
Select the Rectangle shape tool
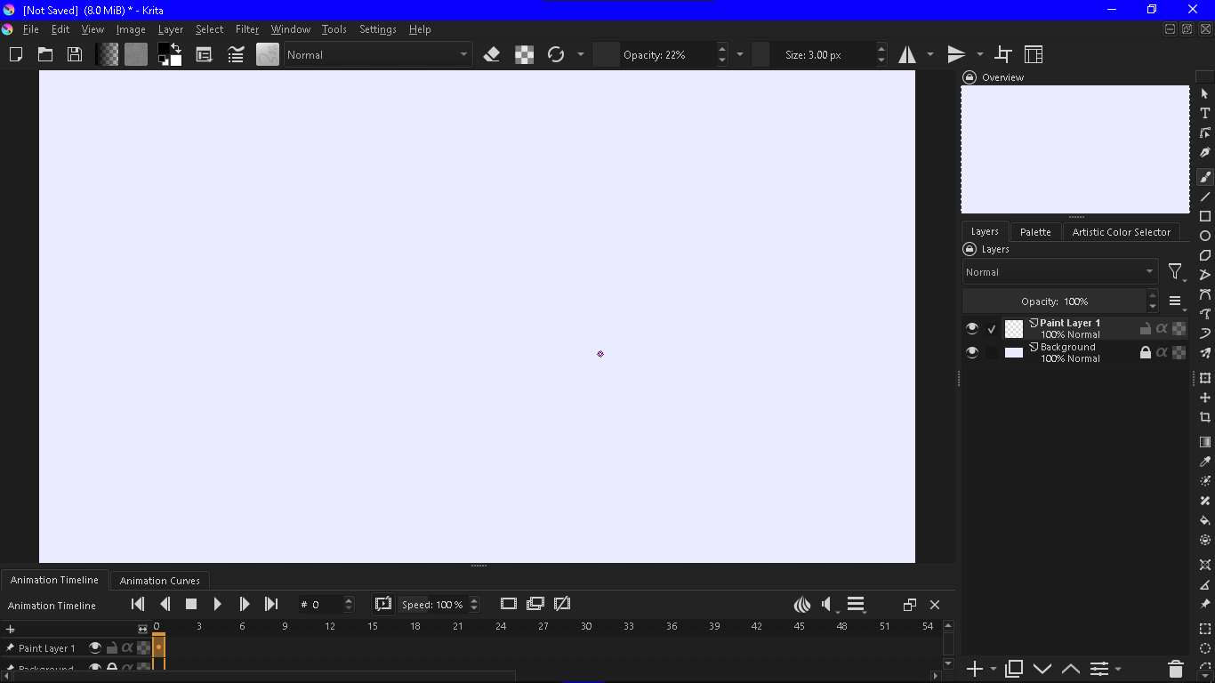coord(1205,216)
